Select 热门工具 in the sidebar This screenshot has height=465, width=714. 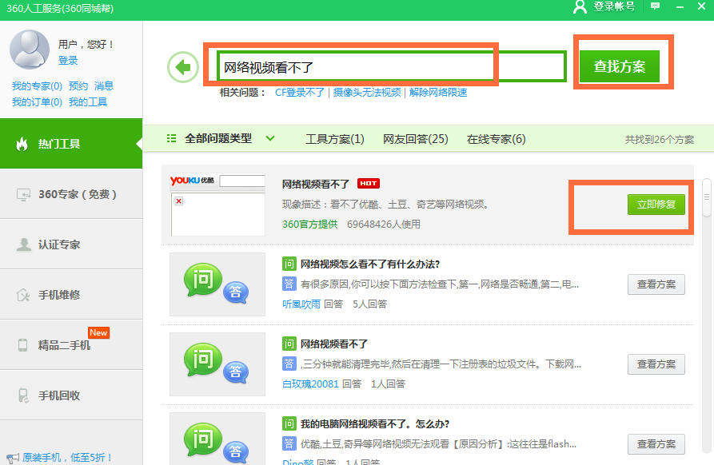71,144
